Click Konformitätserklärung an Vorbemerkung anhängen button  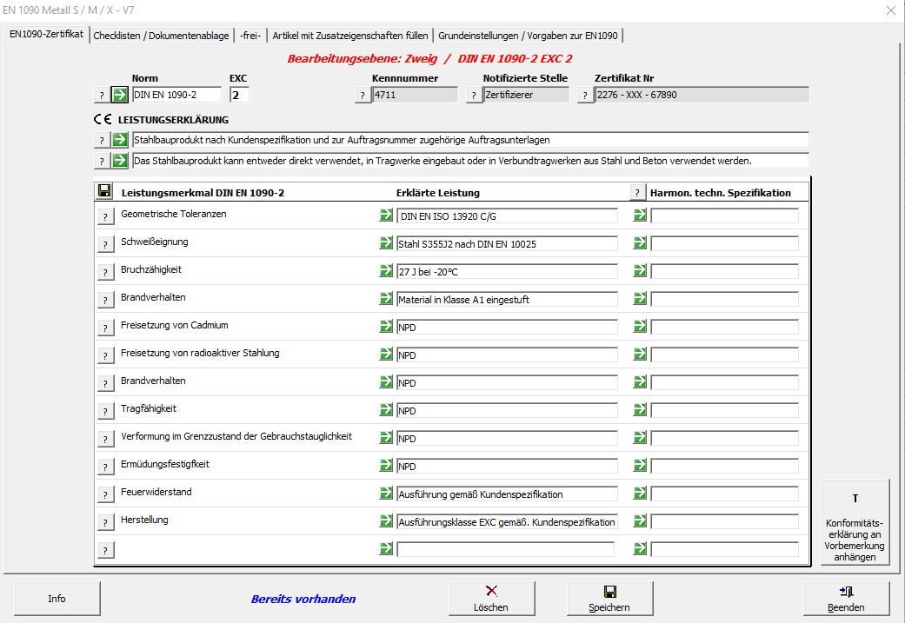point(855,522)
